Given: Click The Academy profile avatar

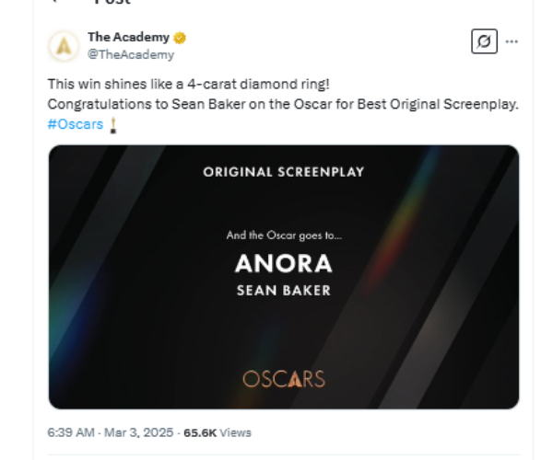Looking at the screenshot, I should (64, 45).
